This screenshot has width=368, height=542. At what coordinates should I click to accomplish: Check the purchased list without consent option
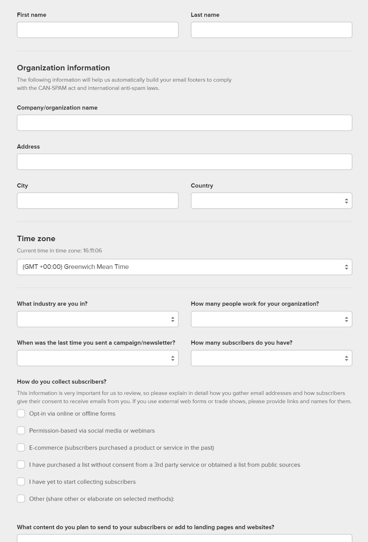pos(21,465)
